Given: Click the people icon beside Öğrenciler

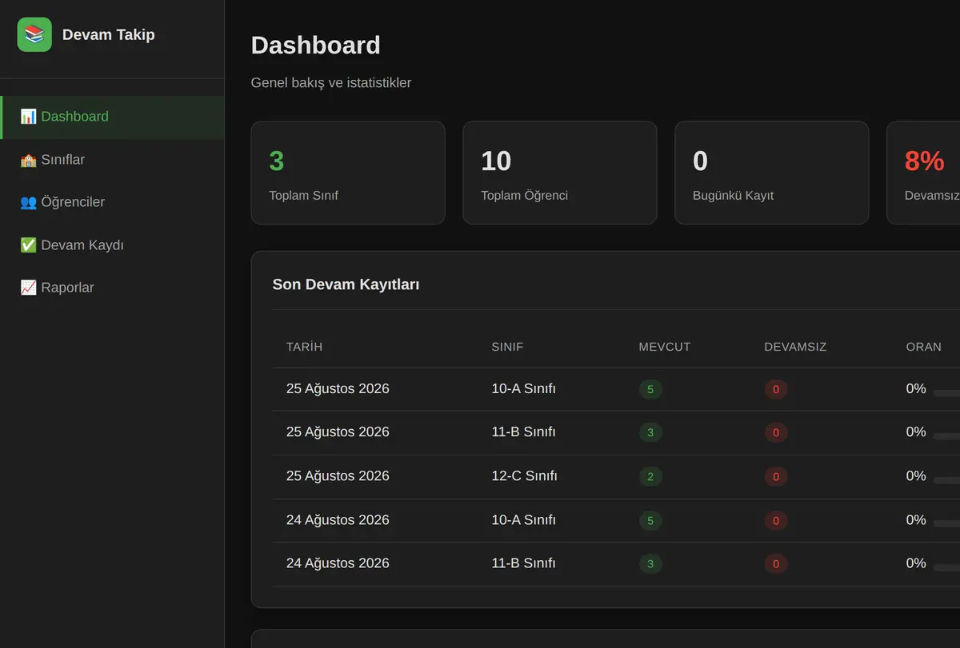Looking at the screenshot, I should coord(28,202).
